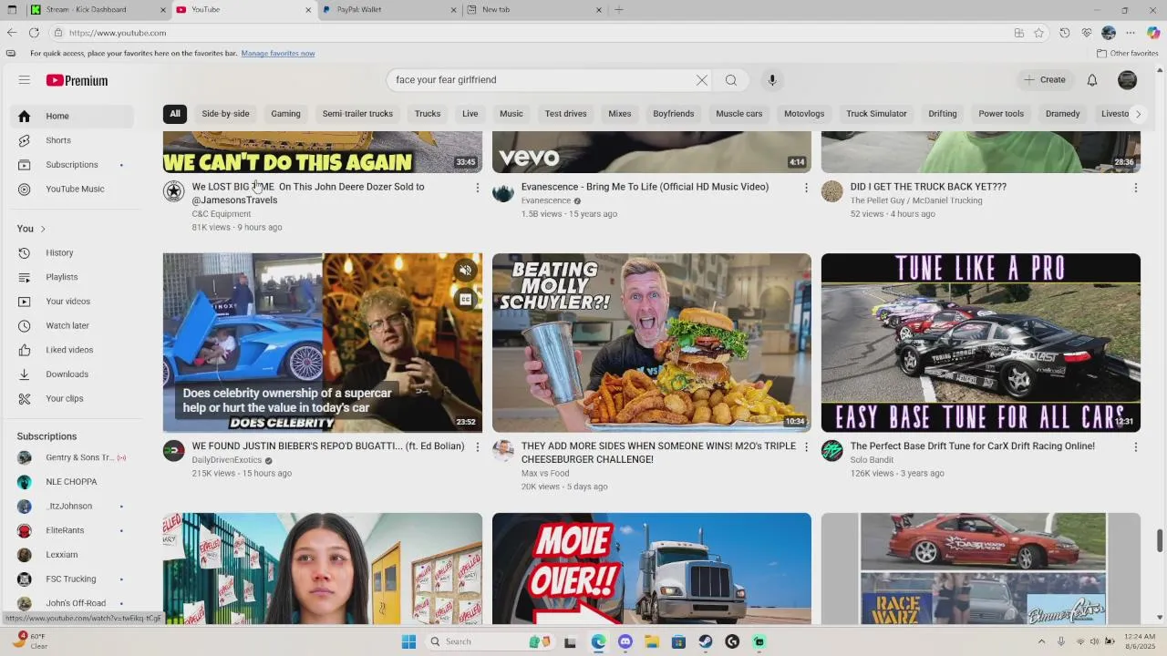The height and width of the screenshot is (656, 1167).
Task: Click the YouTube search input field
Action: pos(542,80)
